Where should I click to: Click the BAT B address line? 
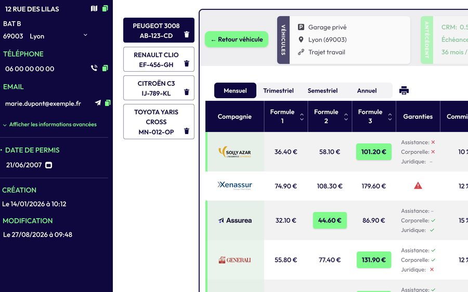point(12,23)
